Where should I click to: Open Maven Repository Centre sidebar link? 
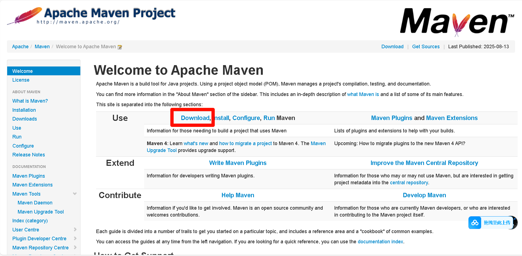41,248
